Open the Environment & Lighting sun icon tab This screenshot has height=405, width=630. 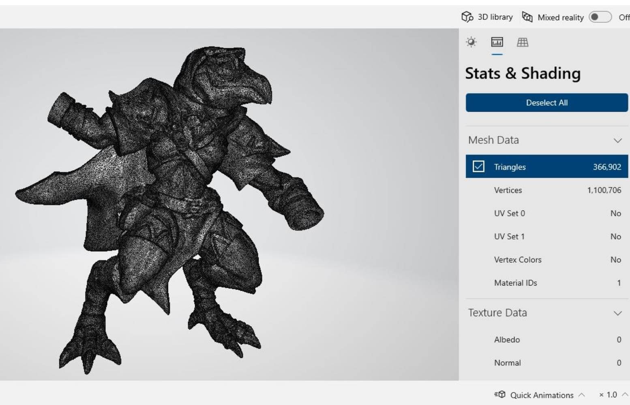point(471,42)
